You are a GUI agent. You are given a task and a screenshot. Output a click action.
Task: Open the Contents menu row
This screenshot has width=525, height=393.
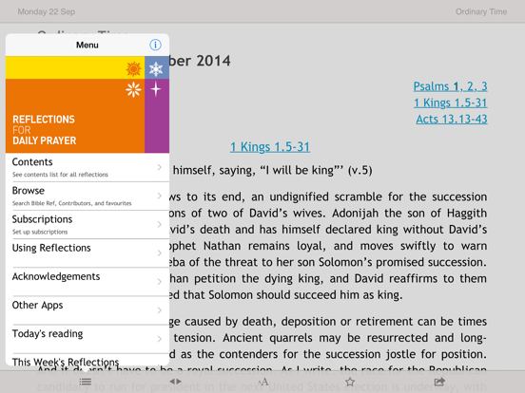pos(87,167)
